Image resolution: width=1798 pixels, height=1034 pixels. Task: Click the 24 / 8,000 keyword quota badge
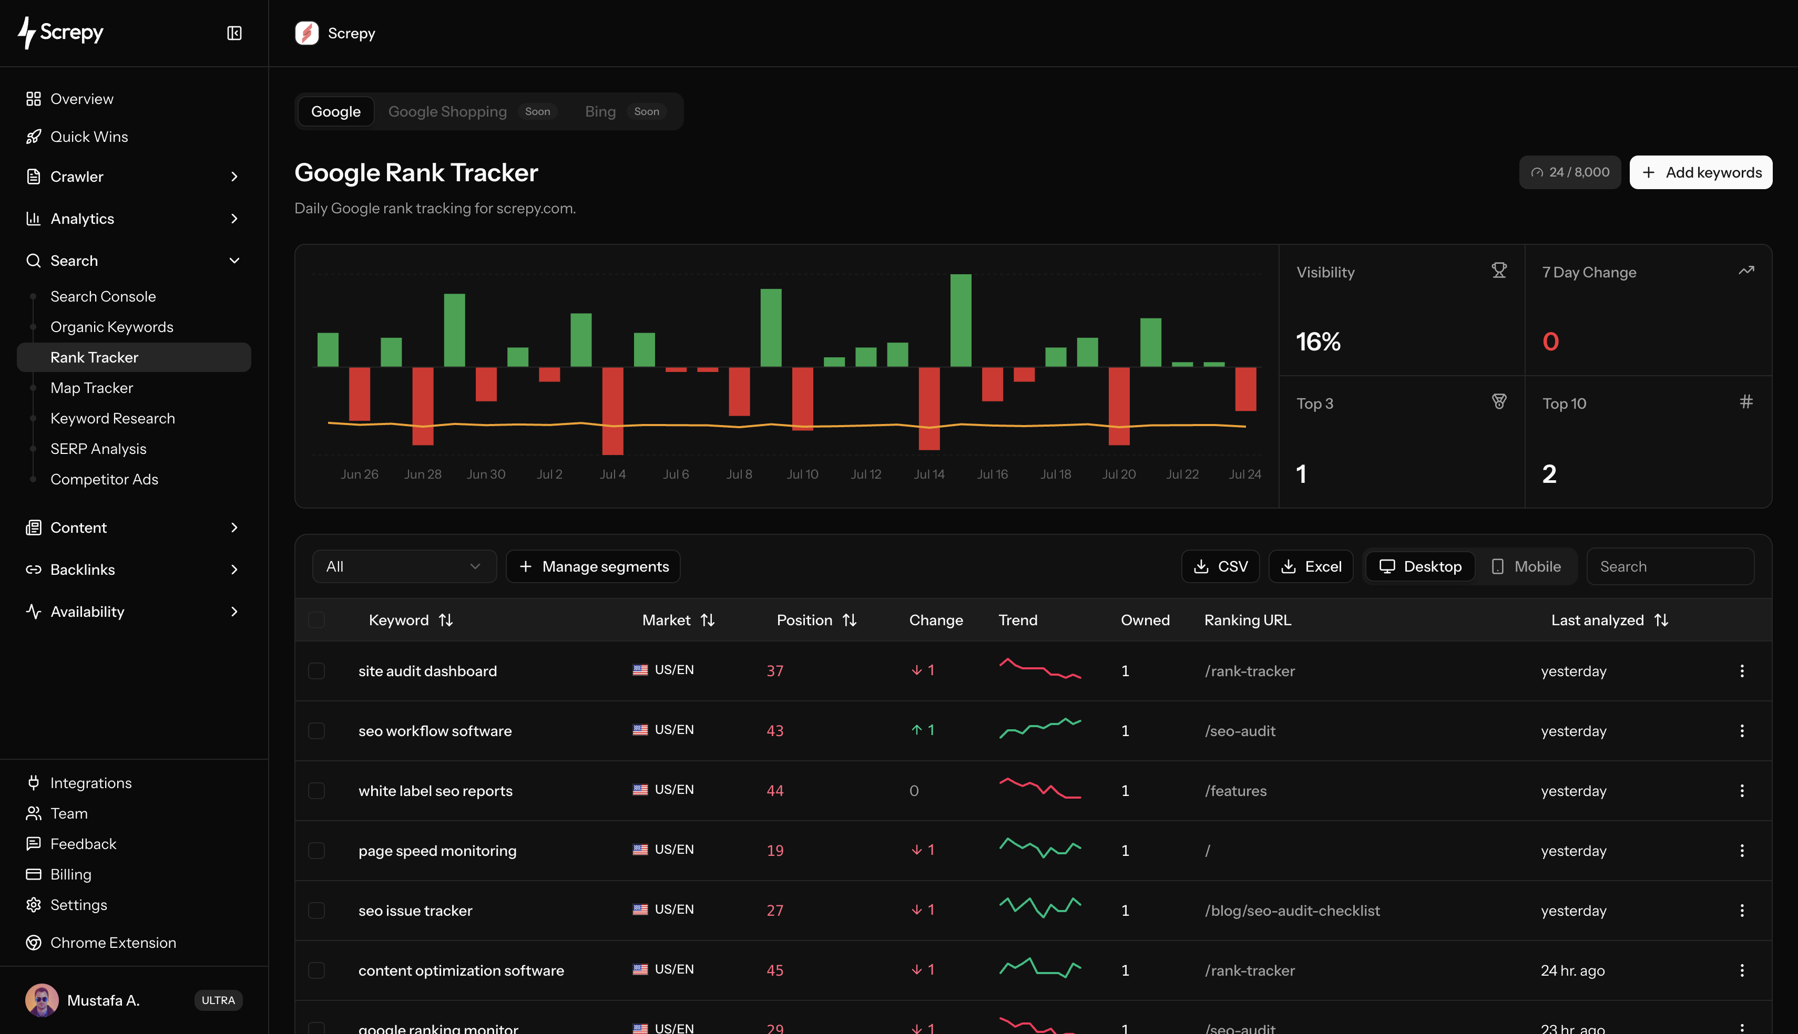[1570, 172]
